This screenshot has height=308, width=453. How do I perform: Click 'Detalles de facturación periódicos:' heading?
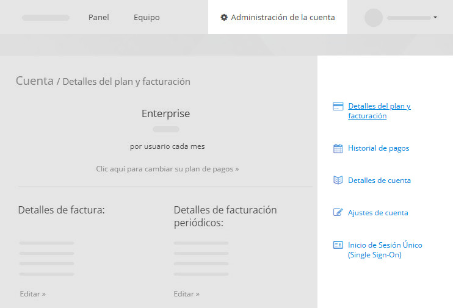coord(225,216)
